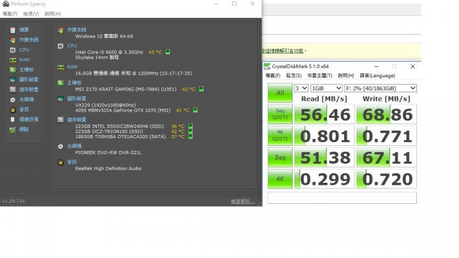459x258 pixels.
Task: Click the PIONEER DVD-RW DVR-221L entry
Action: click(108, 152)
